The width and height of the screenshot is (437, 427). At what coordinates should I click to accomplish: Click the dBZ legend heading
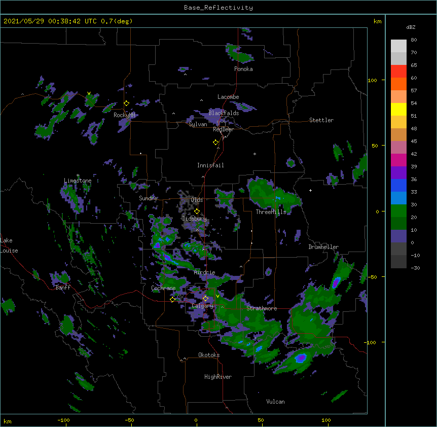pos(411,27)
